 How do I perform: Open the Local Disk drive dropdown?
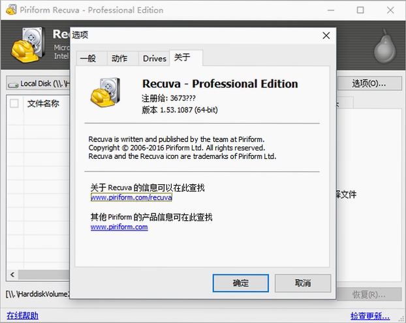[x=38, y=83]
